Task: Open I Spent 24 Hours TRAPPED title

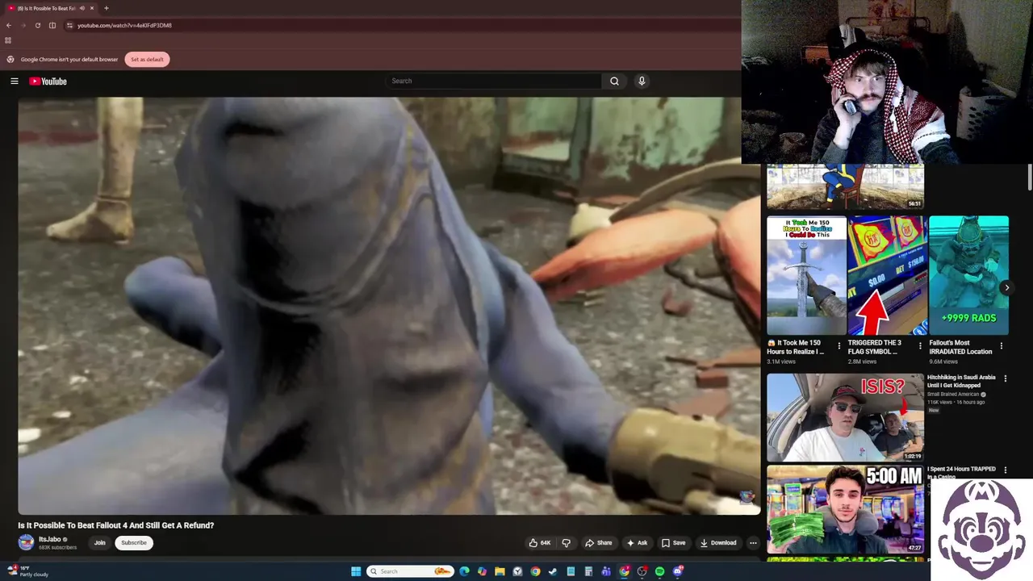Action: click(961, 472)
